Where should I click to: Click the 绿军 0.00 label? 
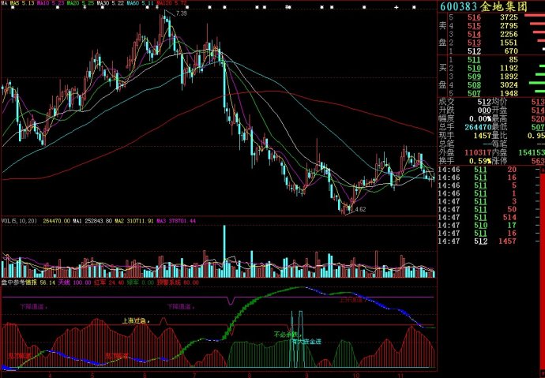point(140,283)
